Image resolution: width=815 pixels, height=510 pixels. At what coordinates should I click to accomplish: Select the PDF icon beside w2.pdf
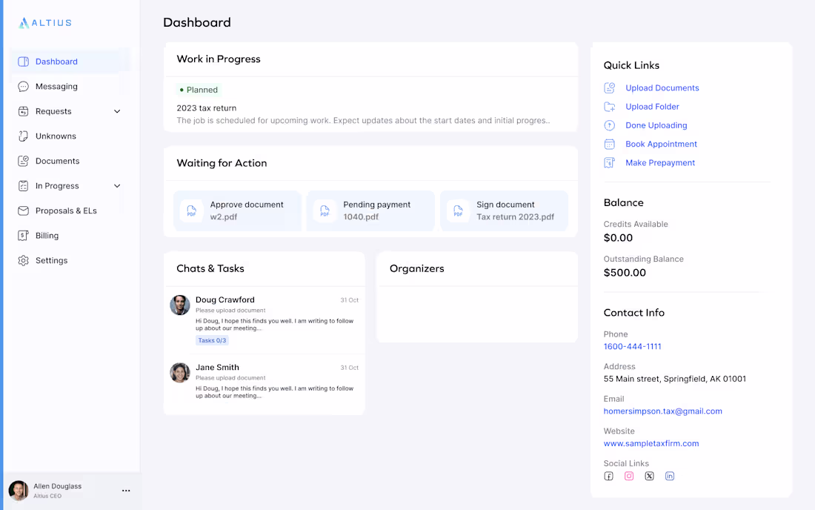pos(191,211)
